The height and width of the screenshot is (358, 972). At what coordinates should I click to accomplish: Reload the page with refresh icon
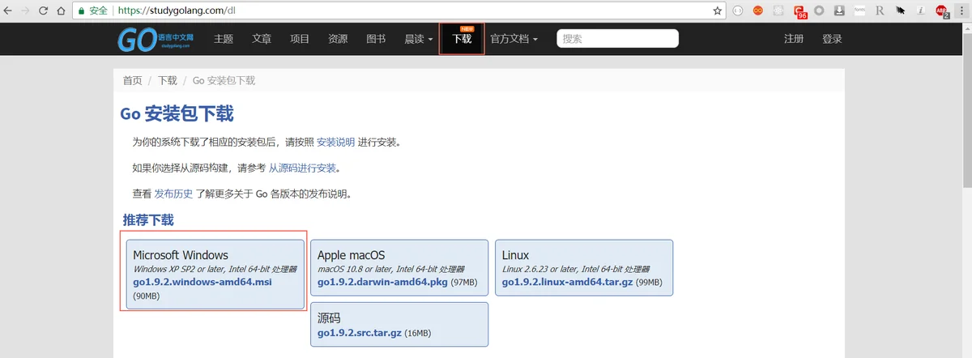pos(44,11)
